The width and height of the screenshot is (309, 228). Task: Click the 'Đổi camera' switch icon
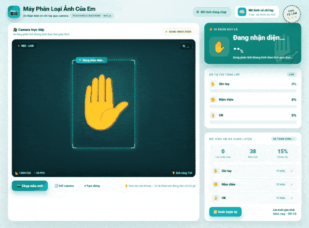(x=56, y=186)
